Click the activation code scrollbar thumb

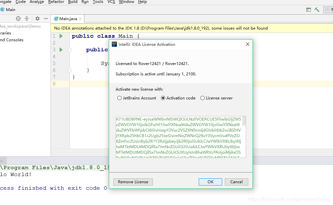(x=244, y=121)
